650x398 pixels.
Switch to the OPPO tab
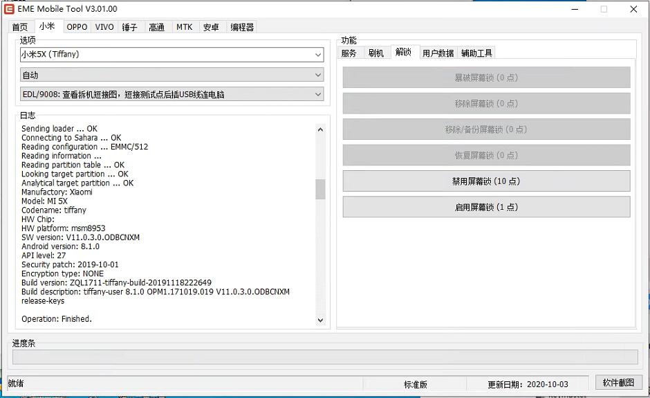tap(77, 27)
